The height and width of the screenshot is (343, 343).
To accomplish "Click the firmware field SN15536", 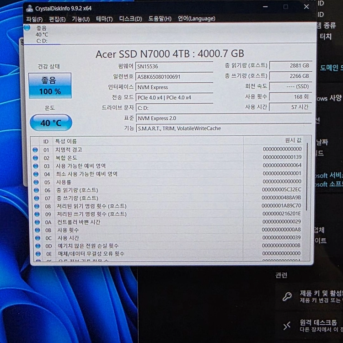I will click(174, 66).
